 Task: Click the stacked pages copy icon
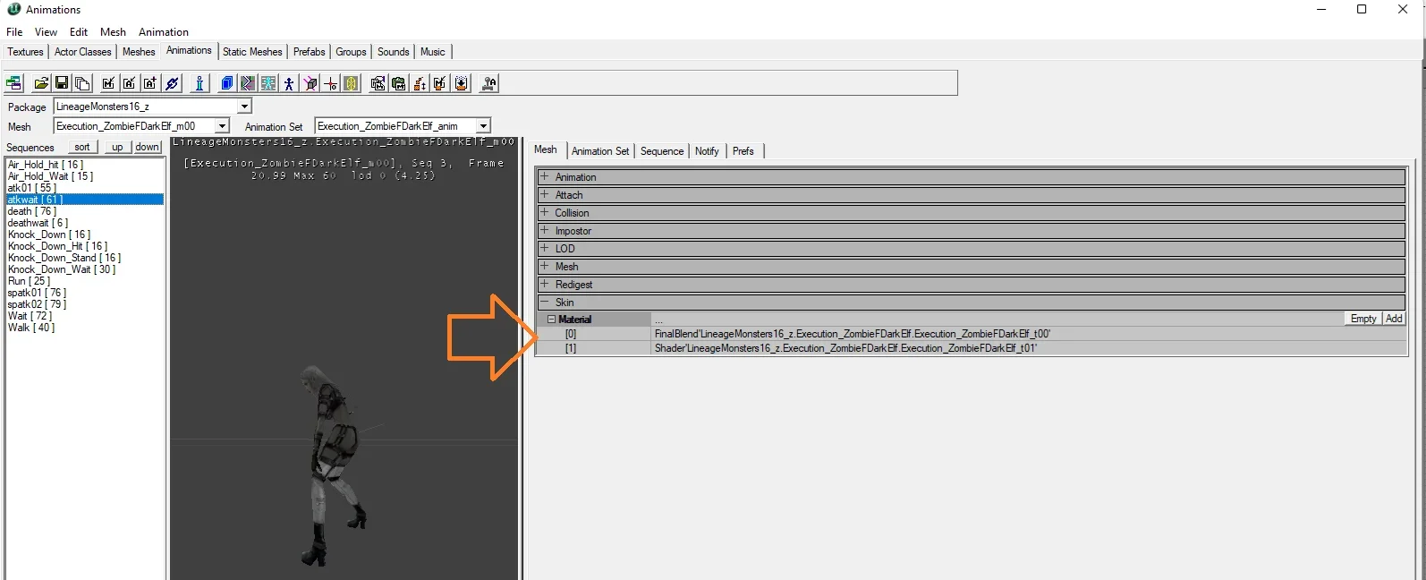[x=82, y=83]
